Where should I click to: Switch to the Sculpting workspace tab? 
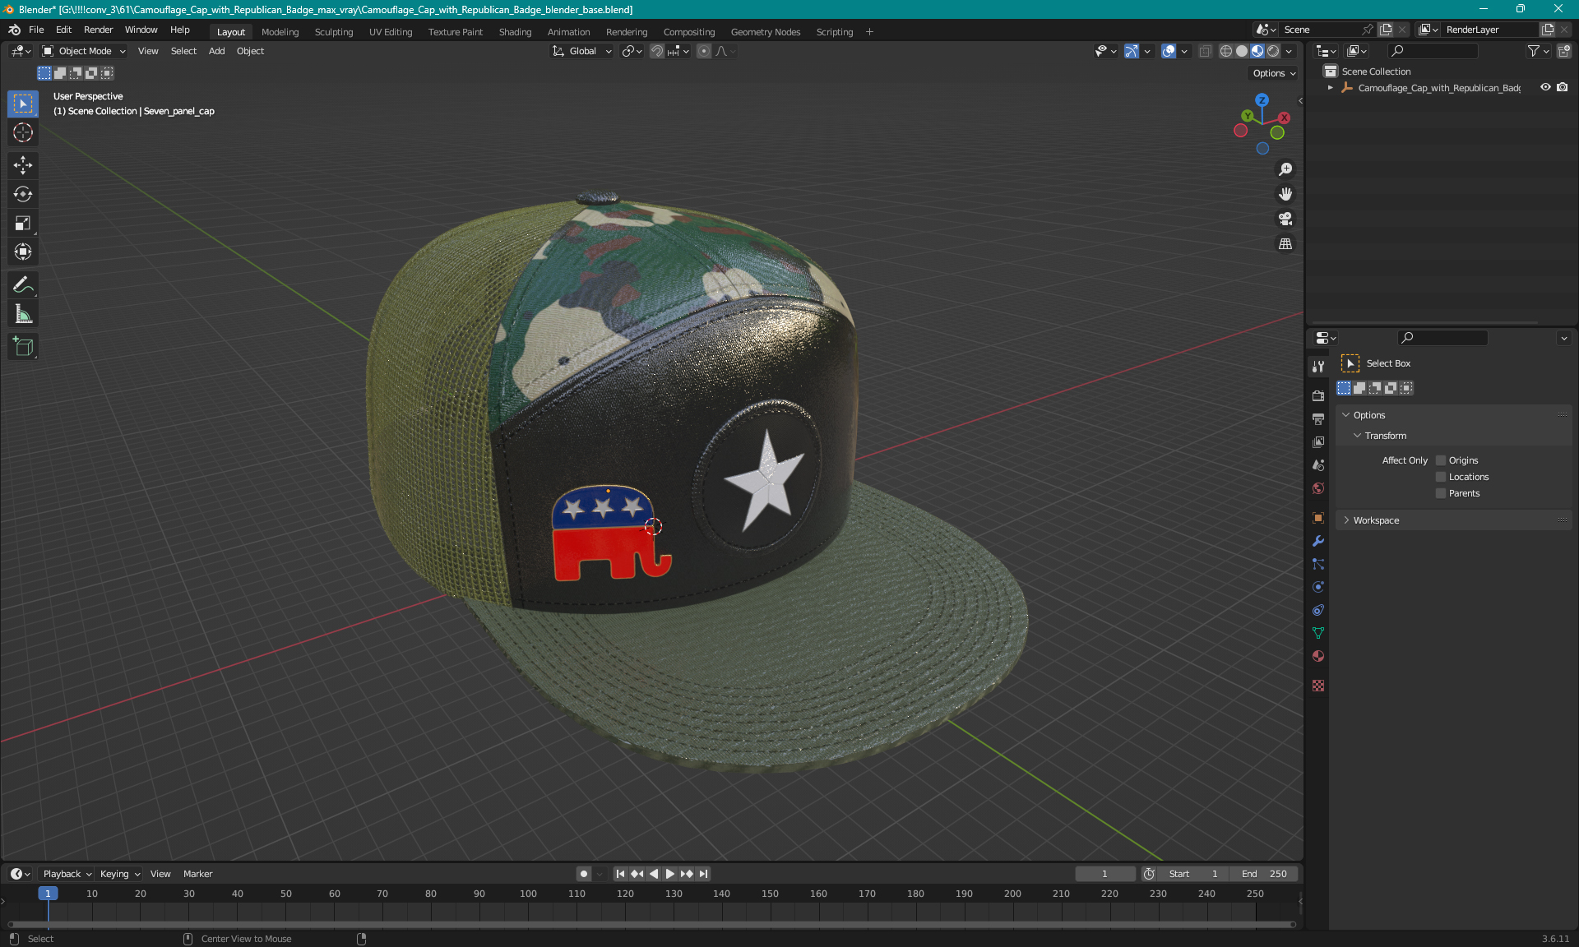point(334,32)
